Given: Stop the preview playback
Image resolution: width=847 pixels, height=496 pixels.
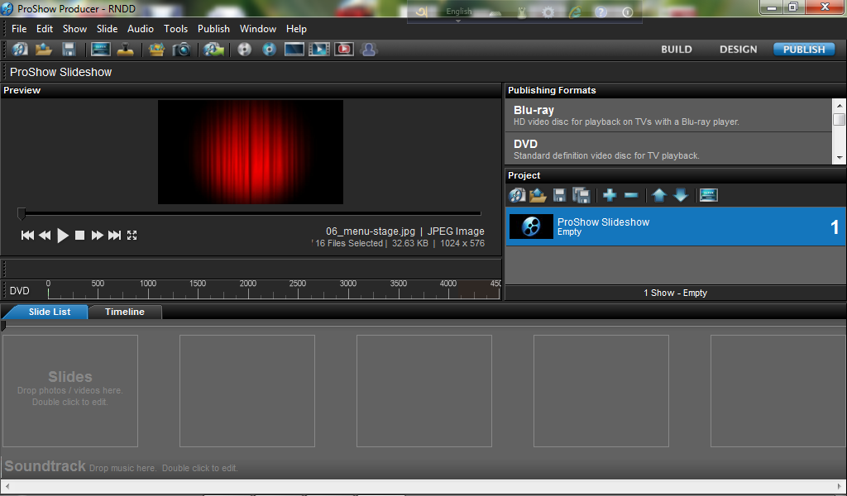Looking at the screenshot, I should pos(79,236).
